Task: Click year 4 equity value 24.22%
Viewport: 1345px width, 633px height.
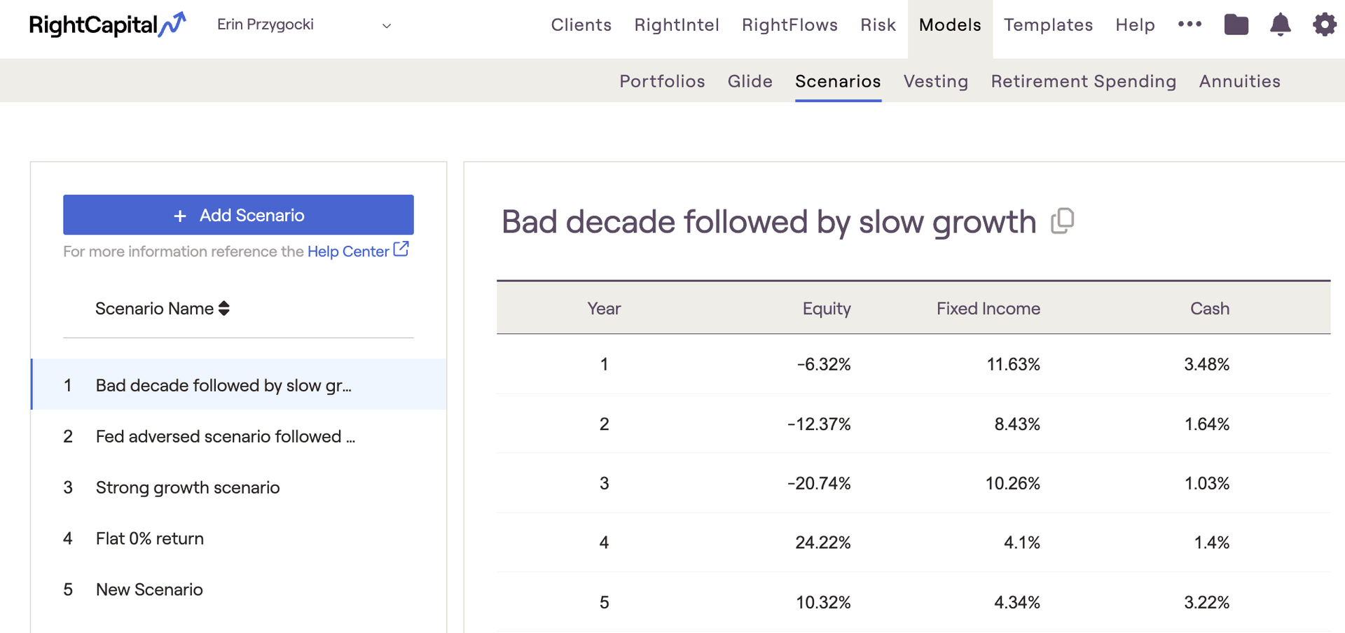Action: pos(823,543)
